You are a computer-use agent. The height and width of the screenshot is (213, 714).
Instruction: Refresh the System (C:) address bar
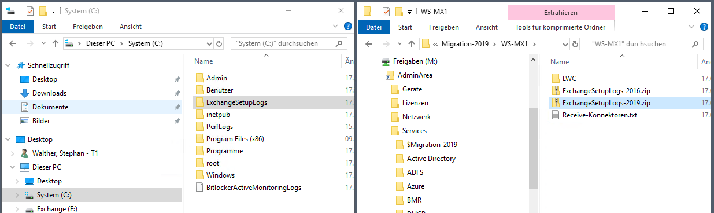click(219, 43)
